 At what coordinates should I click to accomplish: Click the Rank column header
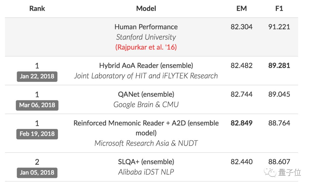(x=37, y=8)
